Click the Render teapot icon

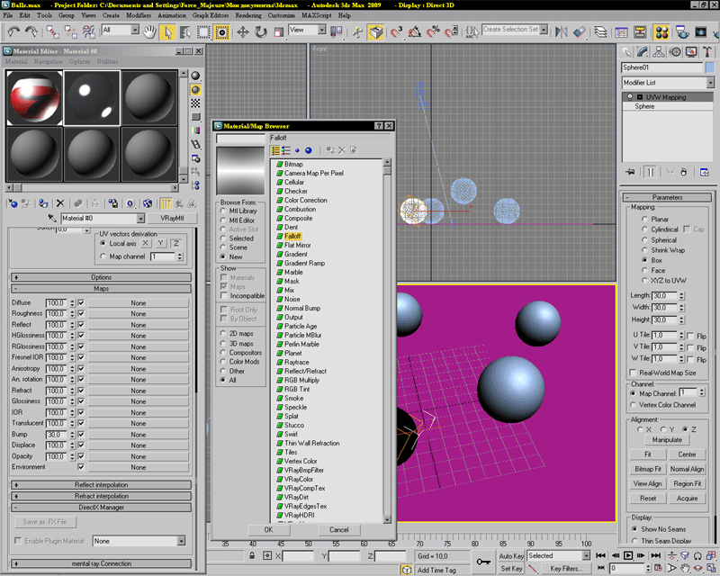click(683, 32)
